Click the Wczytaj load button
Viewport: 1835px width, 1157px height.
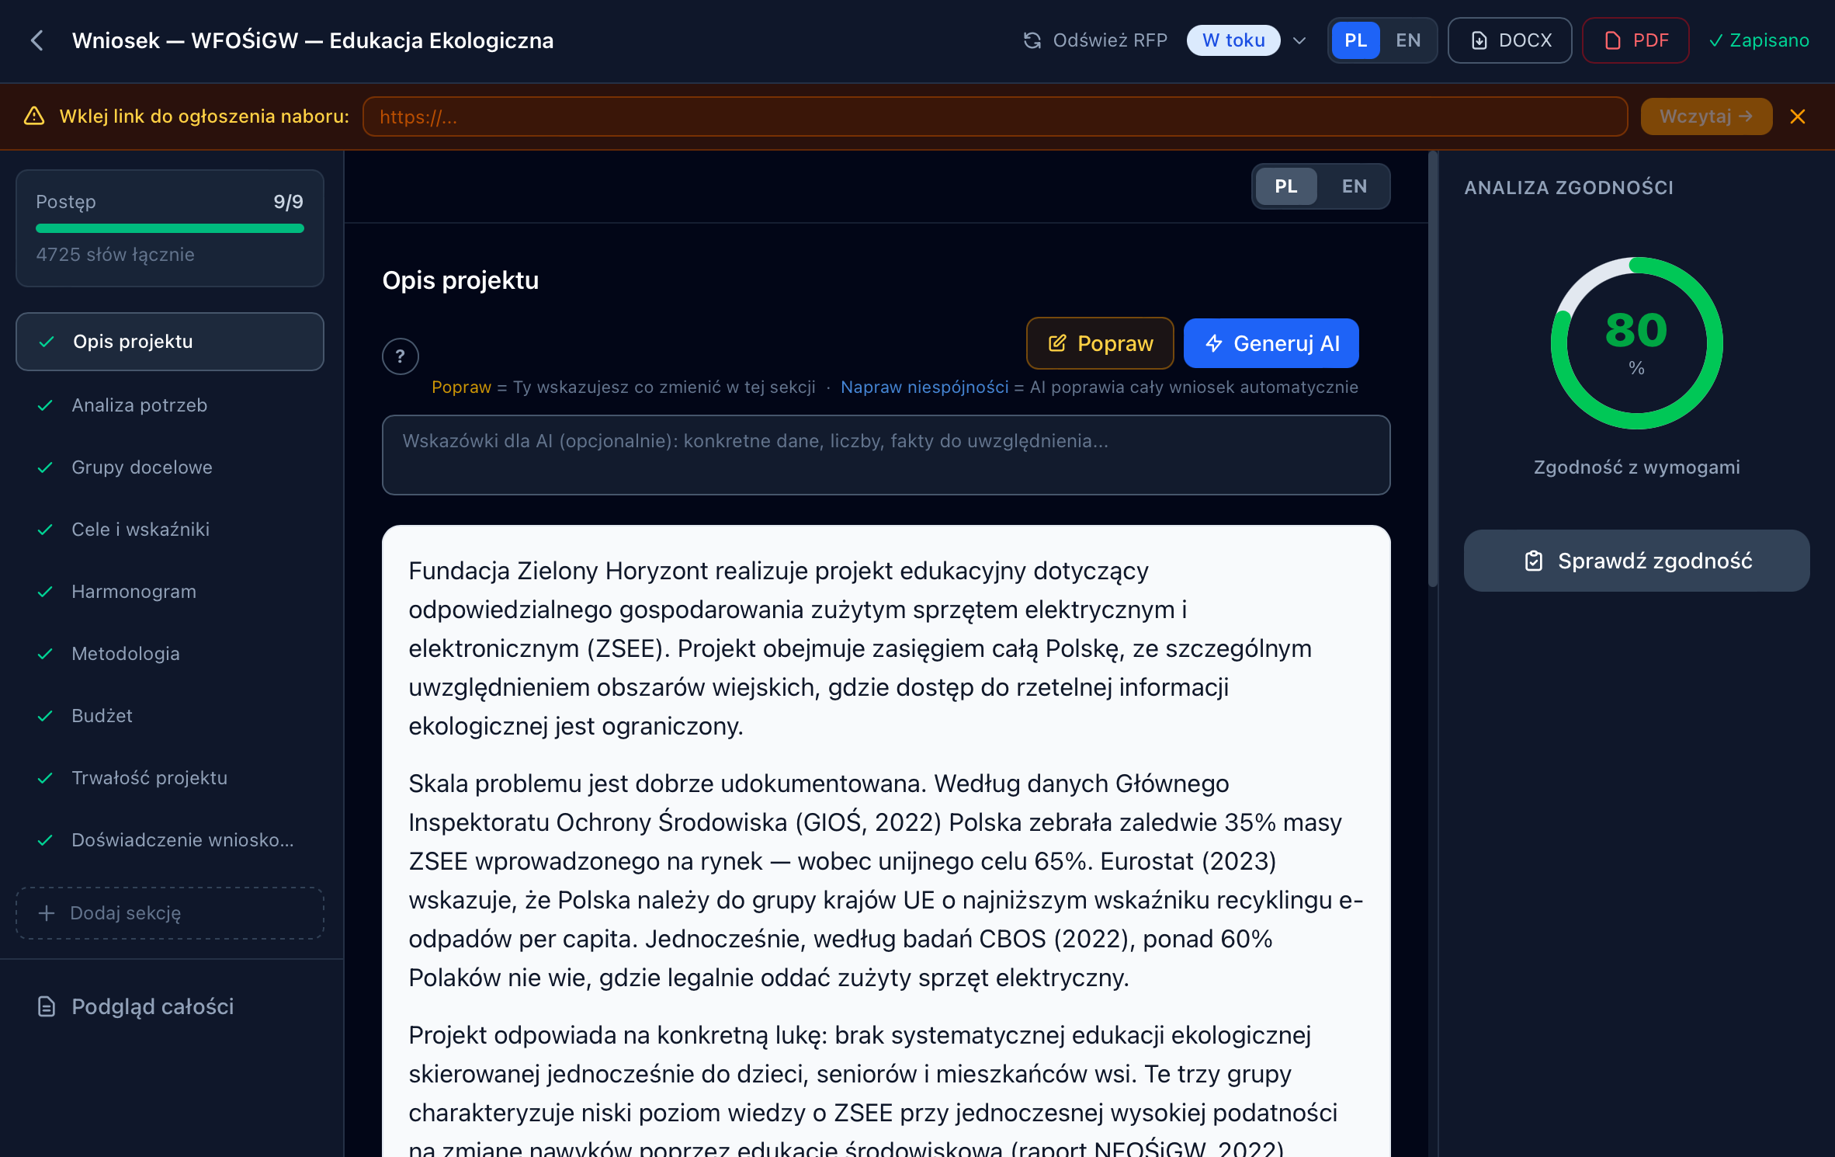click(1706, 116)
